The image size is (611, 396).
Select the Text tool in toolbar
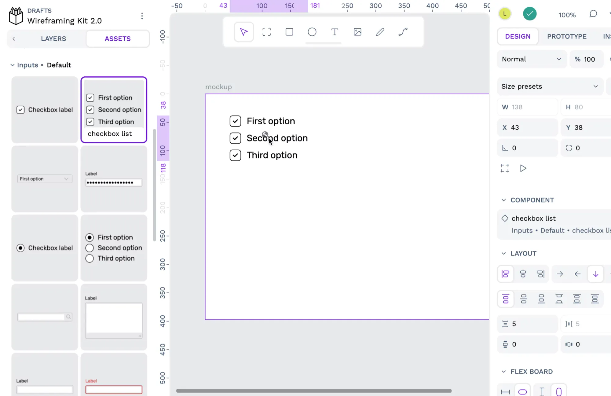click(335, 32)
